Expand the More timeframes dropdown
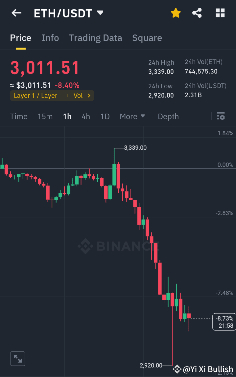This screenshot has width=236, height=377. 132,116
